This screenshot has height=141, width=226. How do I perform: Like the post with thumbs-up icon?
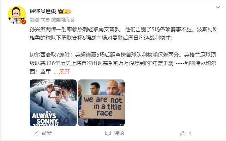point(183,134)
